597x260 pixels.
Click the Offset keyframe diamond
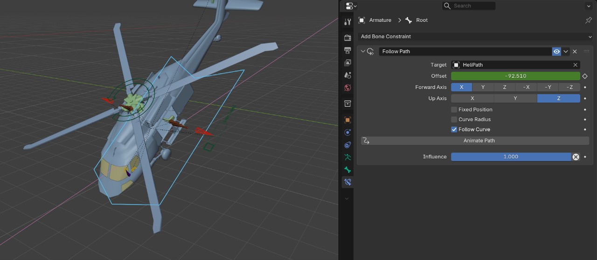pyautogui.click(x=585, y=76)
